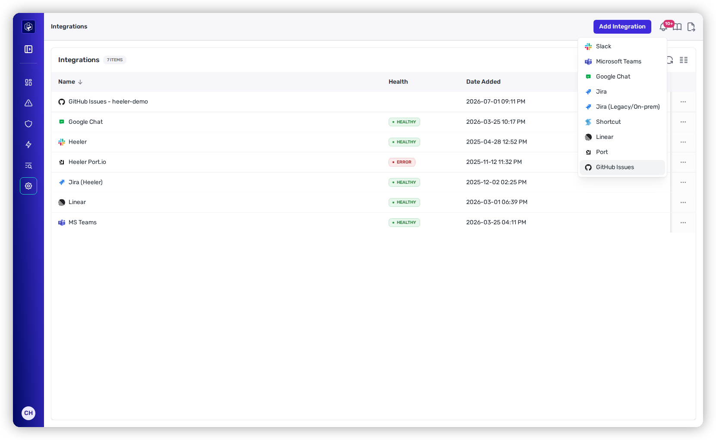Click the Health column header
The image size is (716, 440).
tap(398, 82)
